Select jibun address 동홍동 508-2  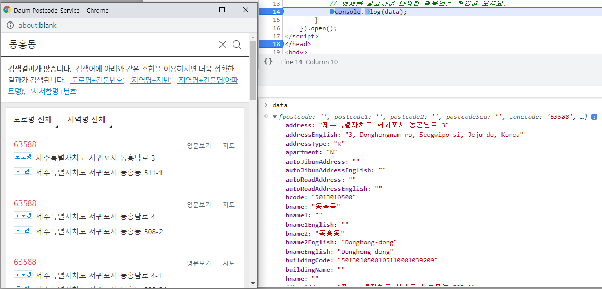99,232
